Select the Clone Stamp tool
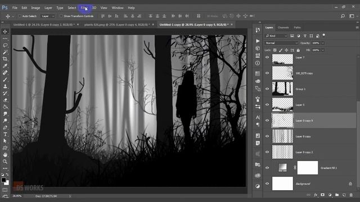 5,86
